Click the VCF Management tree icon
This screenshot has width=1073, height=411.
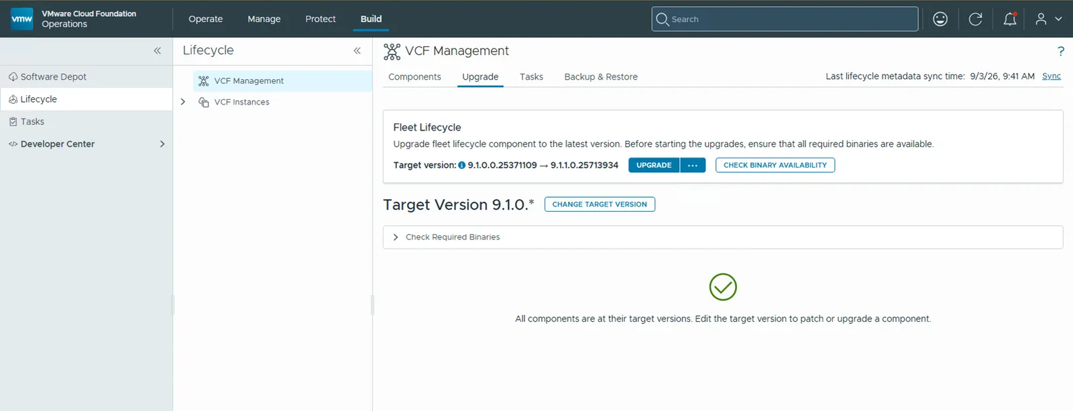coord(203,80)
